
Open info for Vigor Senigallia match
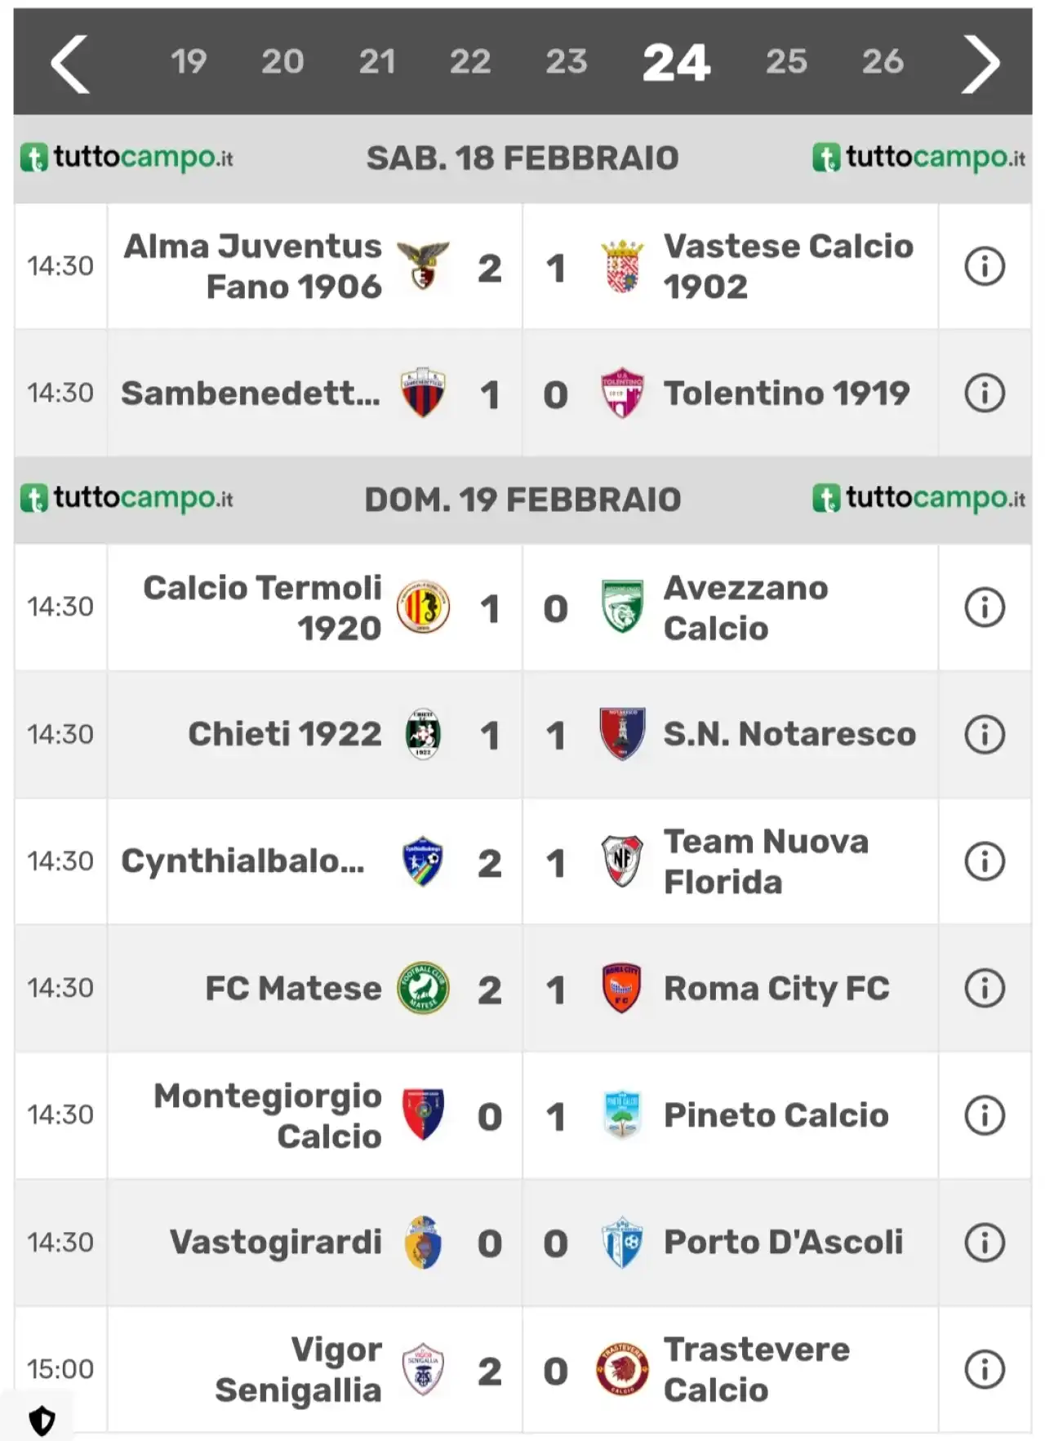985,1369
